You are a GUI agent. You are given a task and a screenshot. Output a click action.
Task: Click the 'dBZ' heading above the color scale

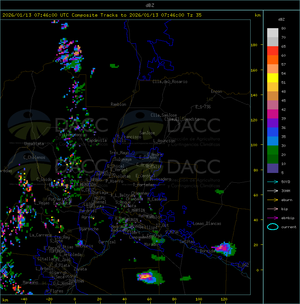coord(281,19)
